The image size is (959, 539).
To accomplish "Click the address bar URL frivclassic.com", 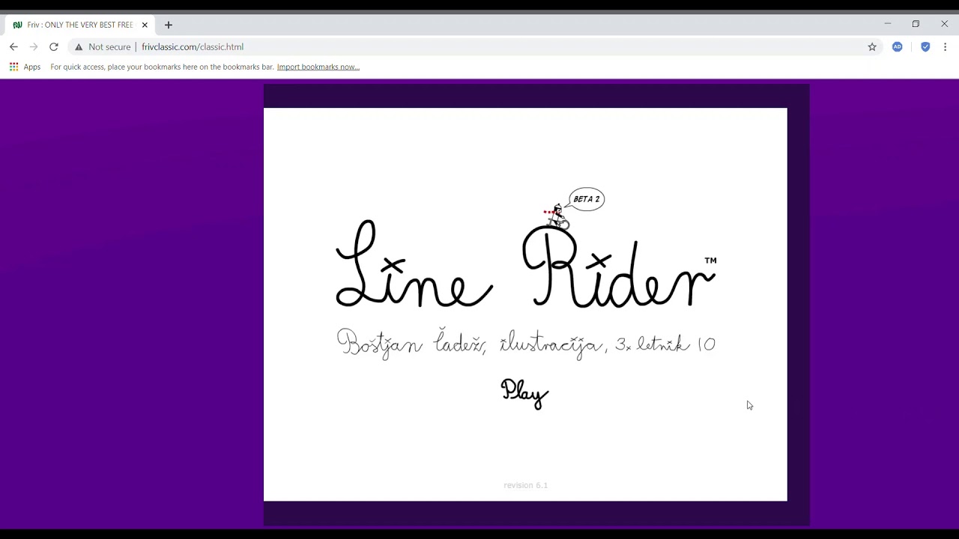I will [193, 46].
